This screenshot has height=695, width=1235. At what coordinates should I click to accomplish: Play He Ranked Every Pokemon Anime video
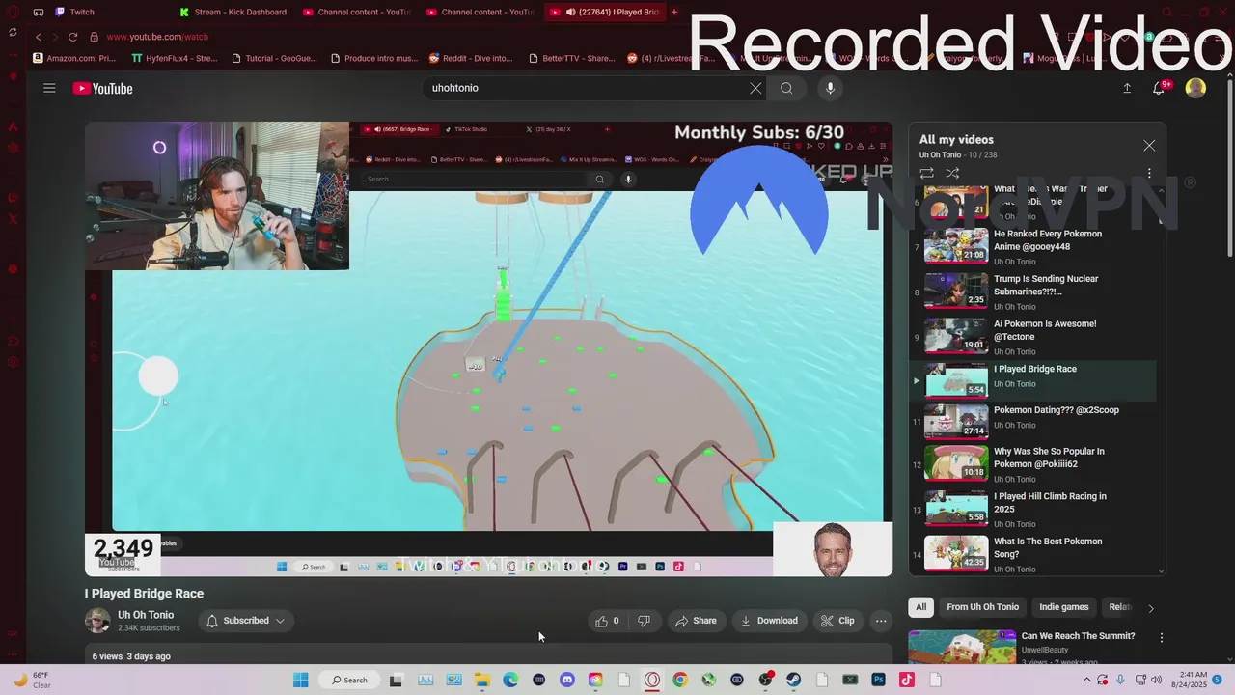click(1032, 246)
